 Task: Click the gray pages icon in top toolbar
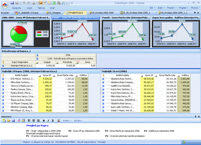pos(59,3)
